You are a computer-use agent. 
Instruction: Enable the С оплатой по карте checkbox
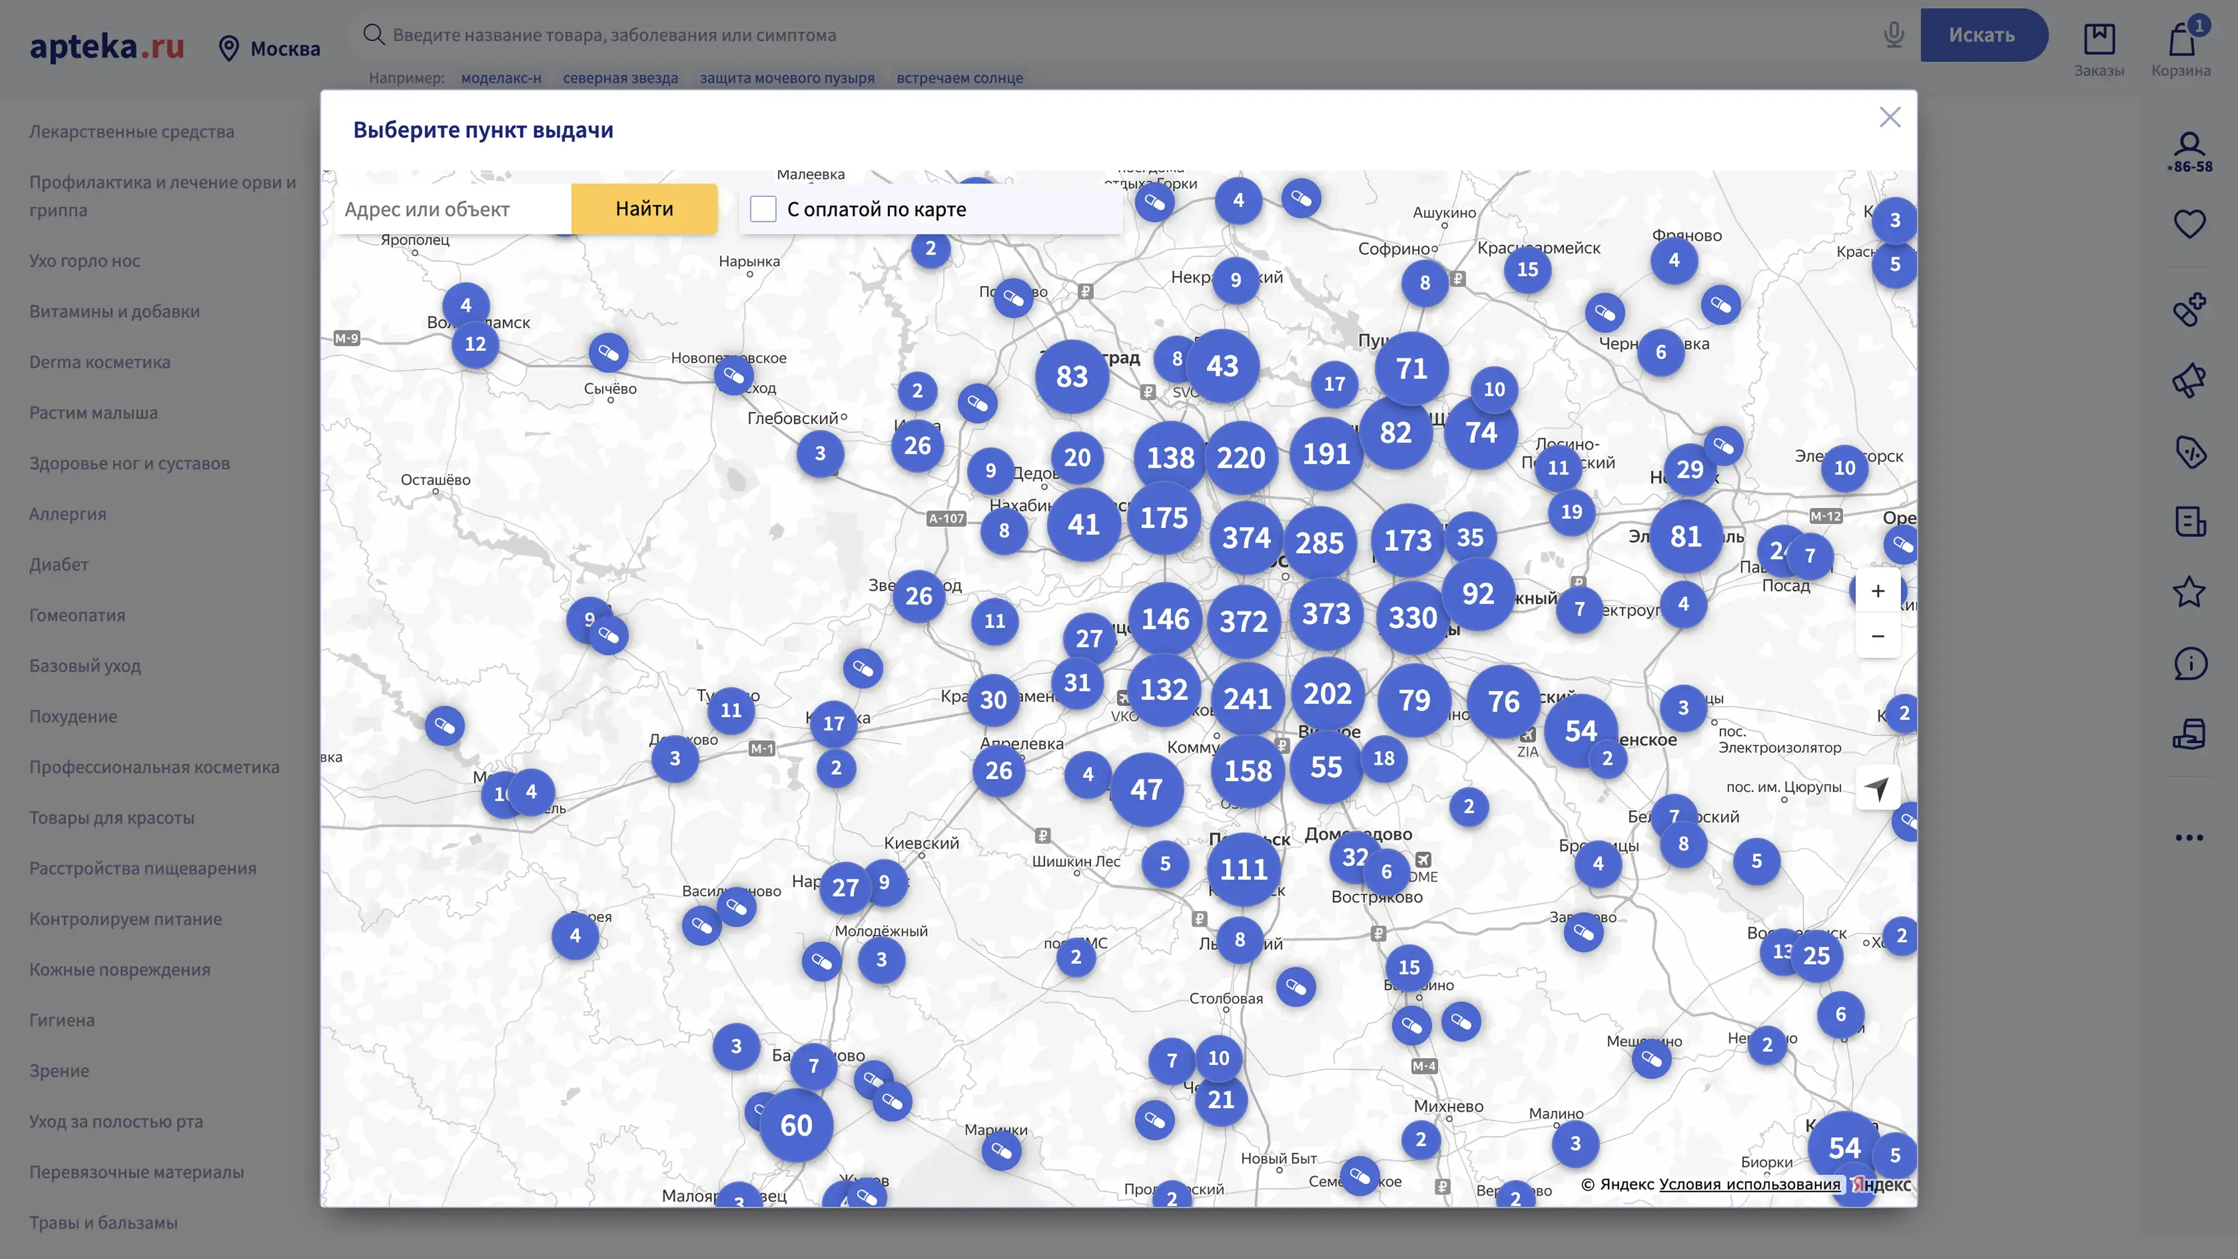point(763,209)
